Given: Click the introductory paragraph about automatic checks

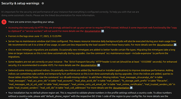Looking at the screenshot, I should [70, 14].
